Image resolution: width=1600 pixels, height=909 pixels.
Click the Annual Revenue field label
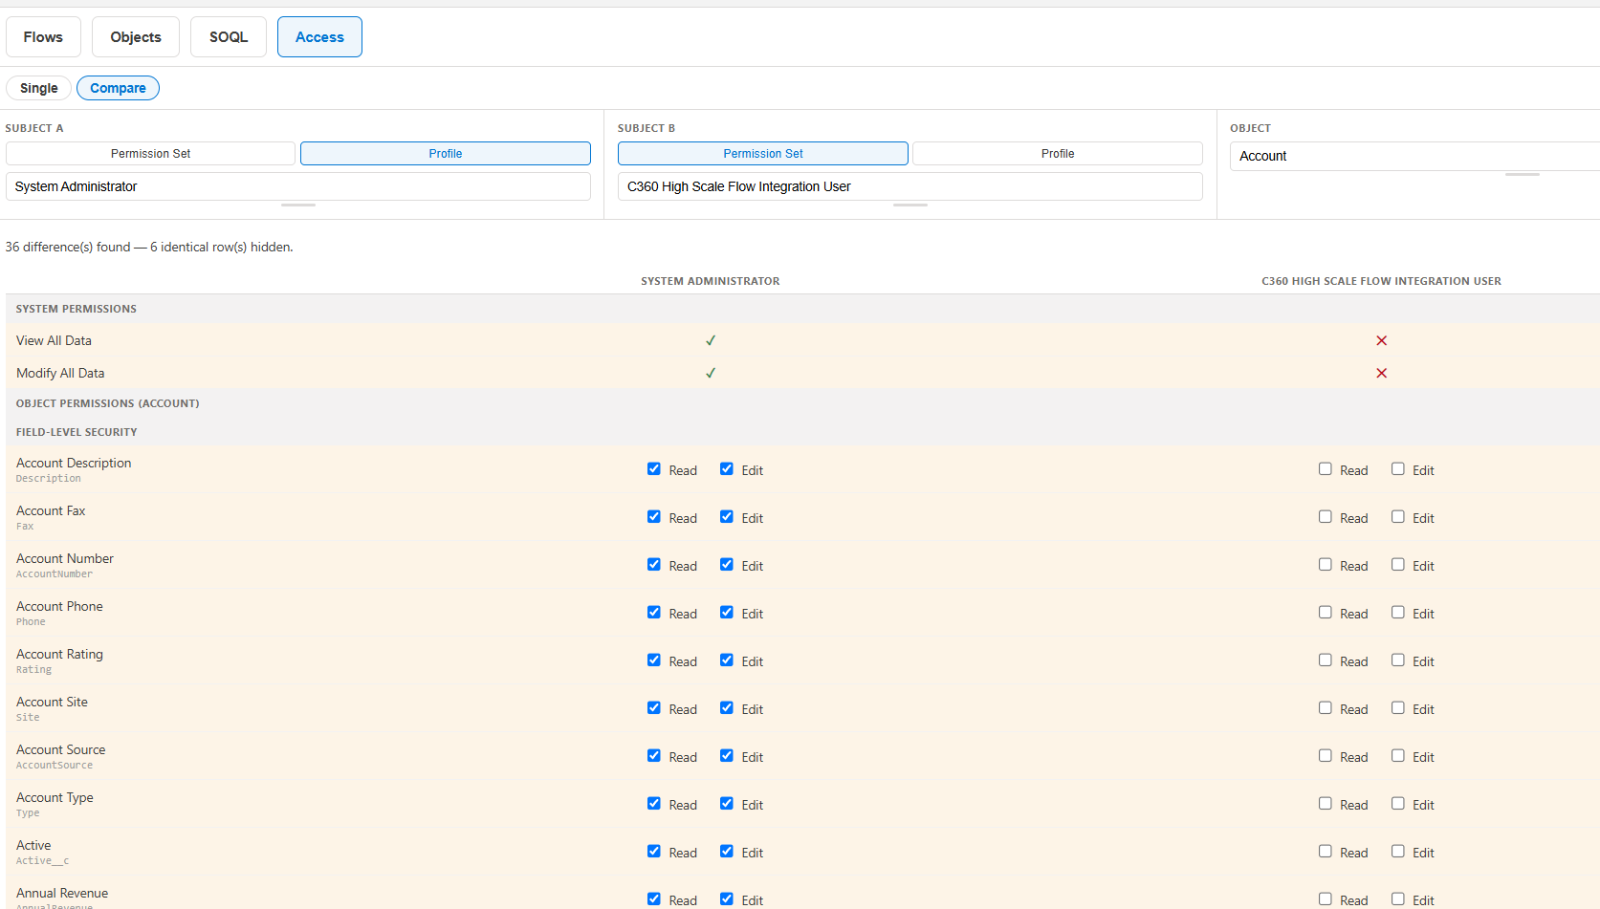(x=62, y=893)
